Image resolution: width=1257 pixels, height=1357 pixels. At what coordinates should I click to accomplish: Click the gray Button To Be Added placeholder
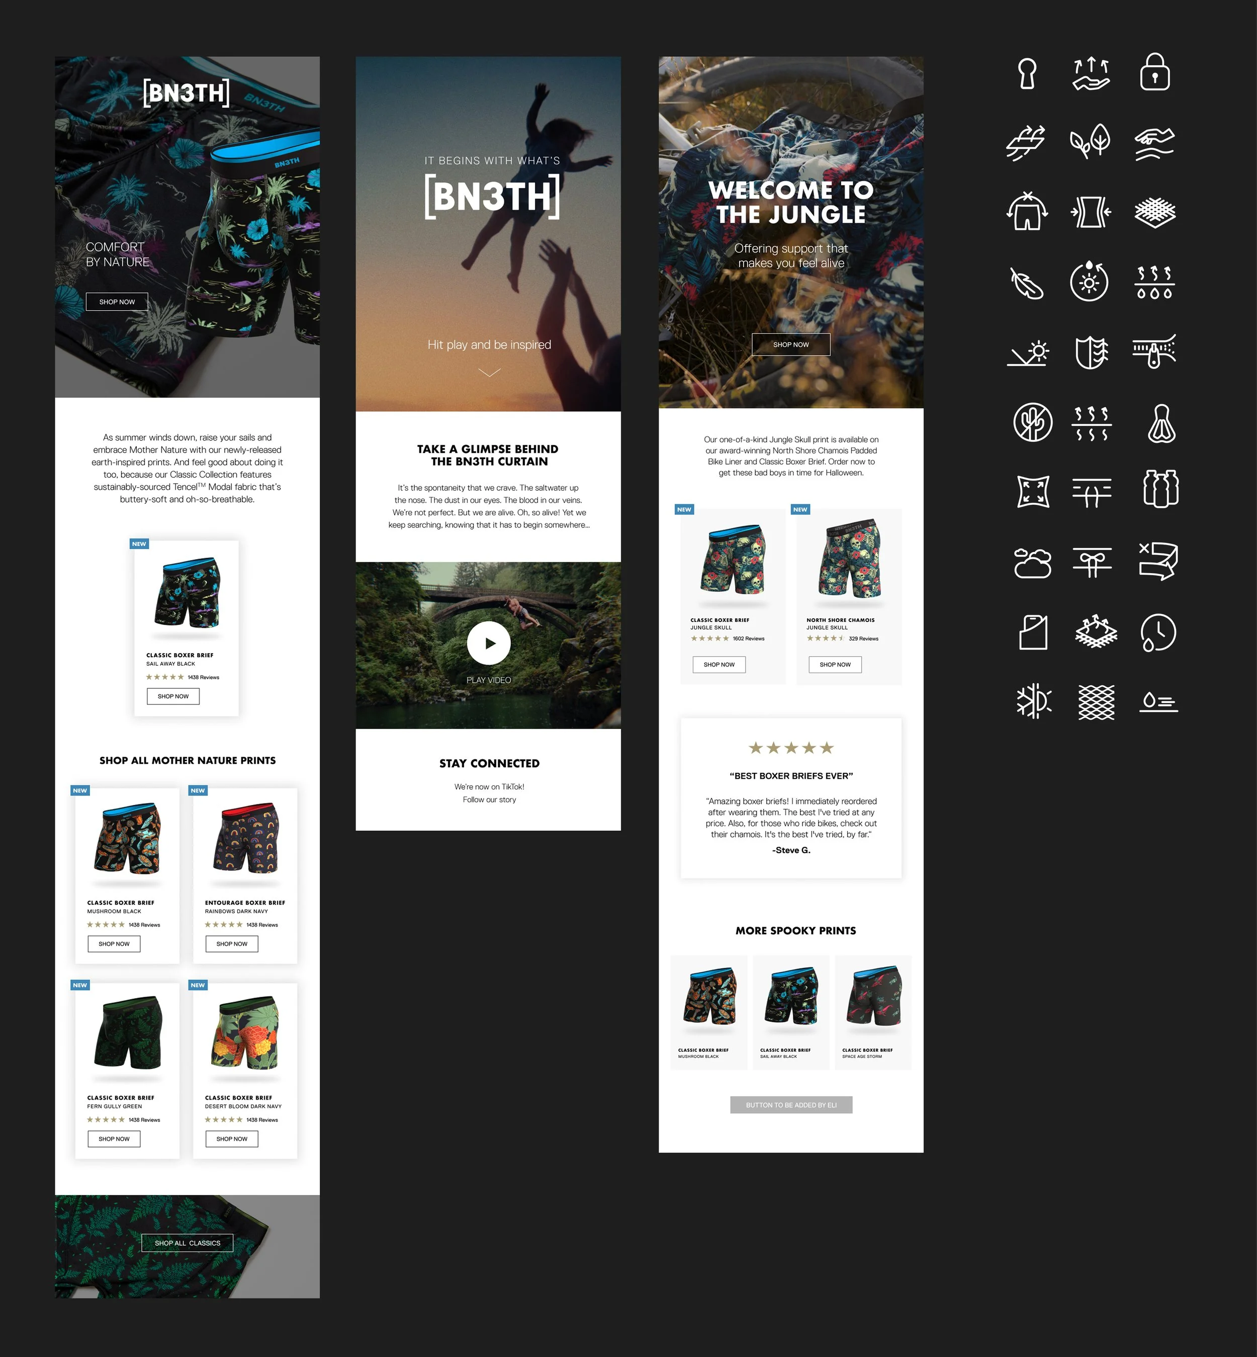791,1105
